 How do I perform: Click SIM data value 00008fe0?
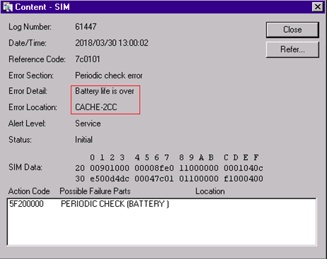click(x=154, y=168)
